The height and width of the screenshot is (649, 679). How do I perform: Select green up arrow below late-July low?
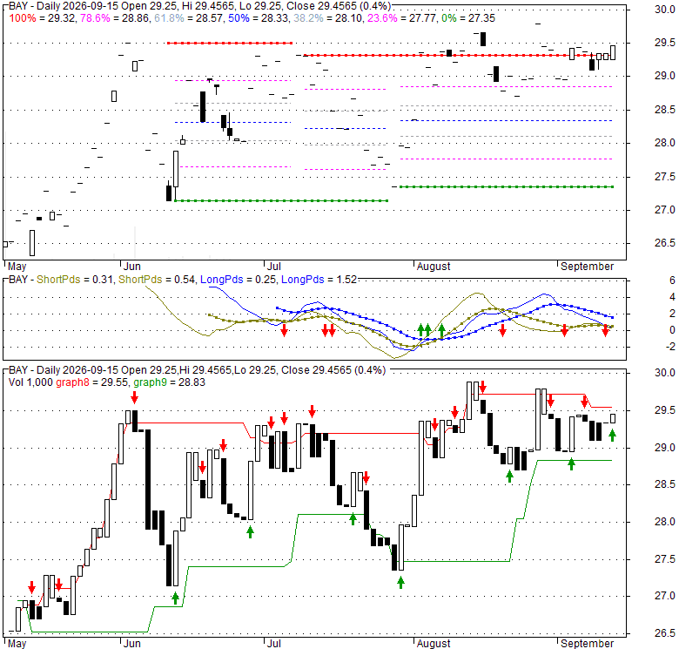pyautogui.click(x=400, y=583)
